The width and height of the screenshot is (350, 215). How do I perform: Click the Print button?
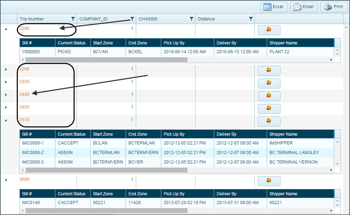(334, 7)
